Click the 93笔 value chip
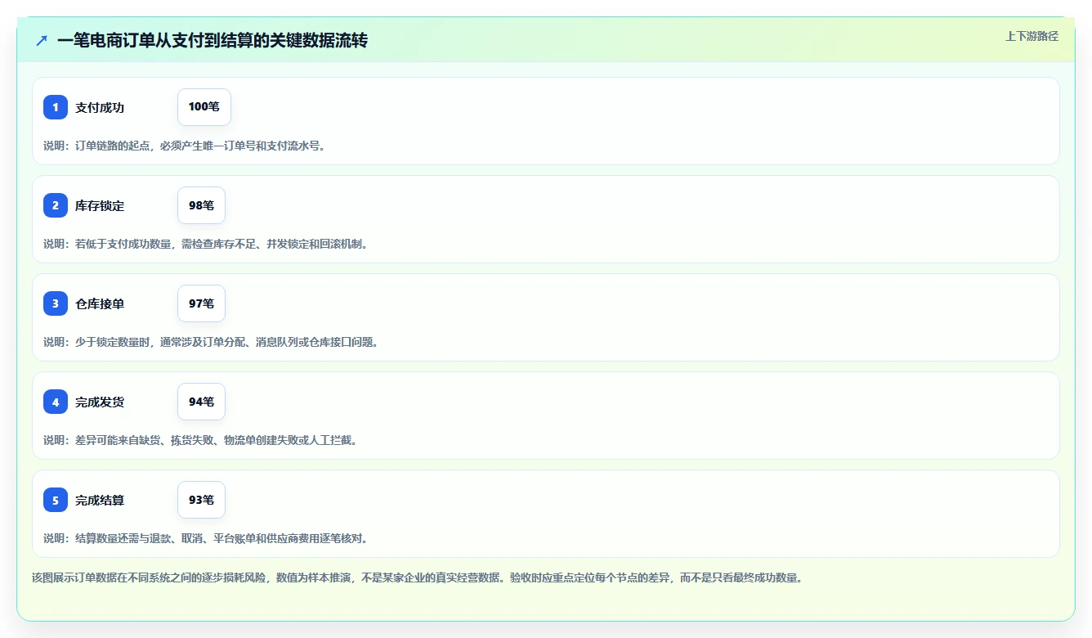The image size is (1092, 638). pyautogui.click(x=201, y=500)
